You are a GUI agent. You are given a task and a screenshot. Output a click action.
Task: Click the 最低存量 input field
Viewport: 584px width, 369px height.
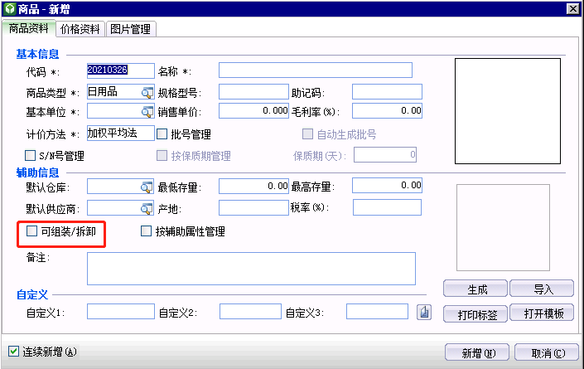[253, 186]
